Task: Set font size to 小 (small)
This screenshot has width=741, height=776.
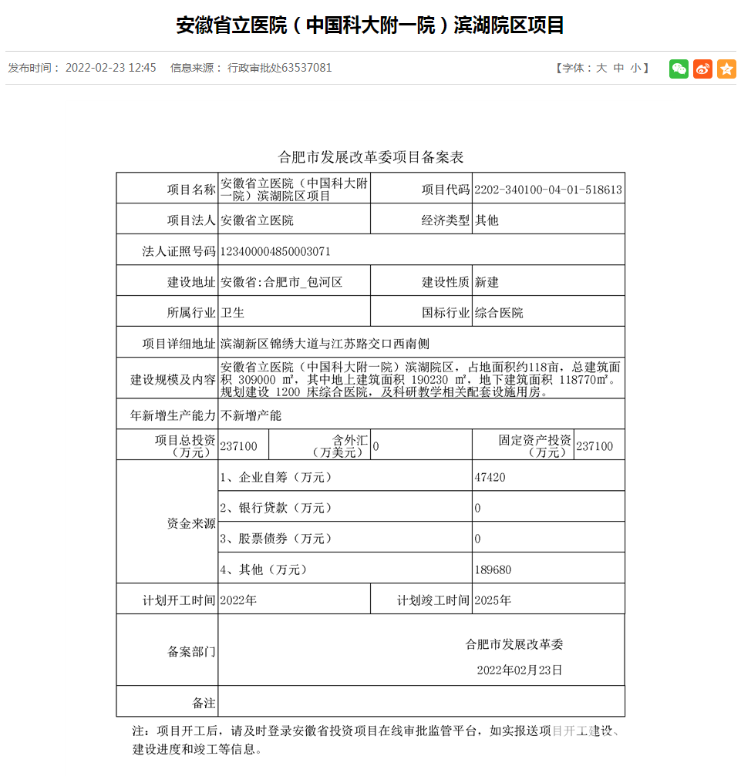Action: (635, 69)
